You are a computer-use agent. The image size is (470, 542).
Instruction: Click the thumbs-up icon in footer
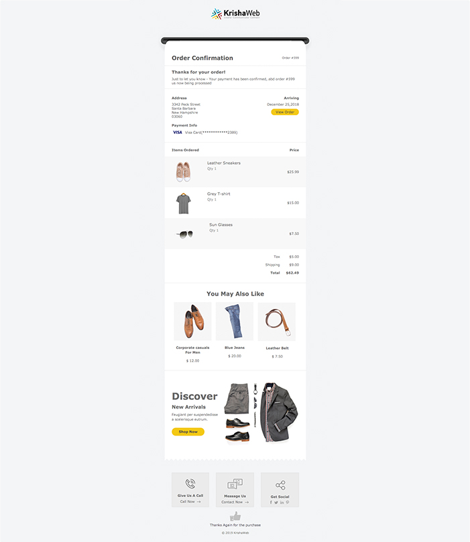pos(235,517)
